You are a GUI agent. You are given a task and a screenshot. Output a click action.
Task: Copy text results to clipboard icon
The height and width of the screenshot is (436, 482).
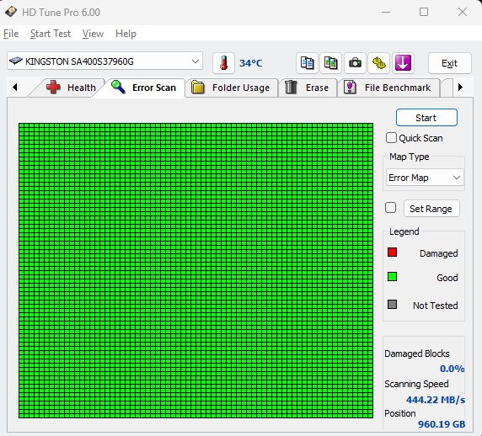coord(307,63)
